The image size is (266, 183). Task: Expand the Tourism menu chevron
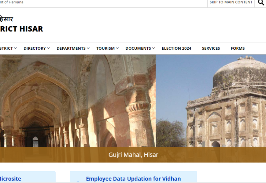point(117,48)
